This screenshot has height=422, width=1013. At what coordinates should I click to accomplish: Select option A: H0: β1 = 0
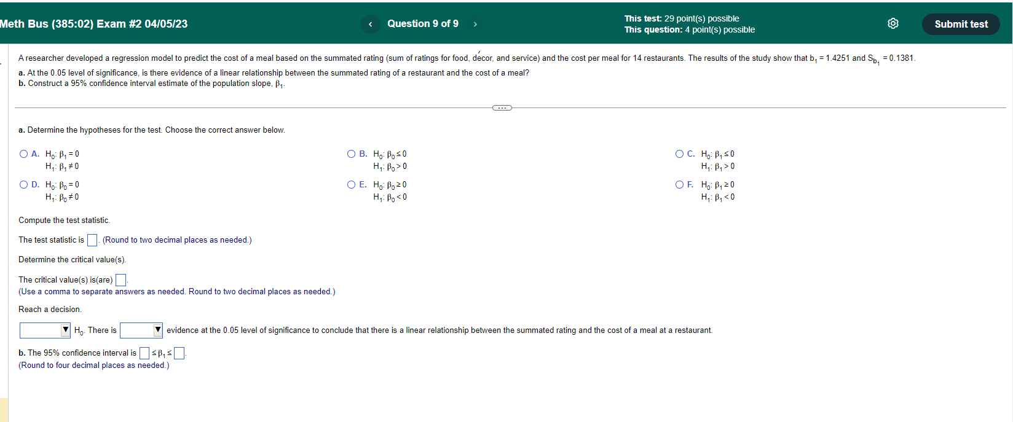24,154
